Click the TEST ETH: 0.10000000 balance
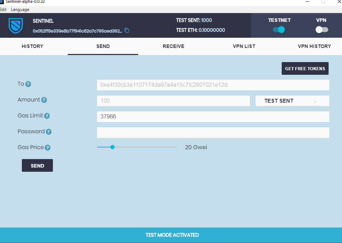 tap(201, 30)
